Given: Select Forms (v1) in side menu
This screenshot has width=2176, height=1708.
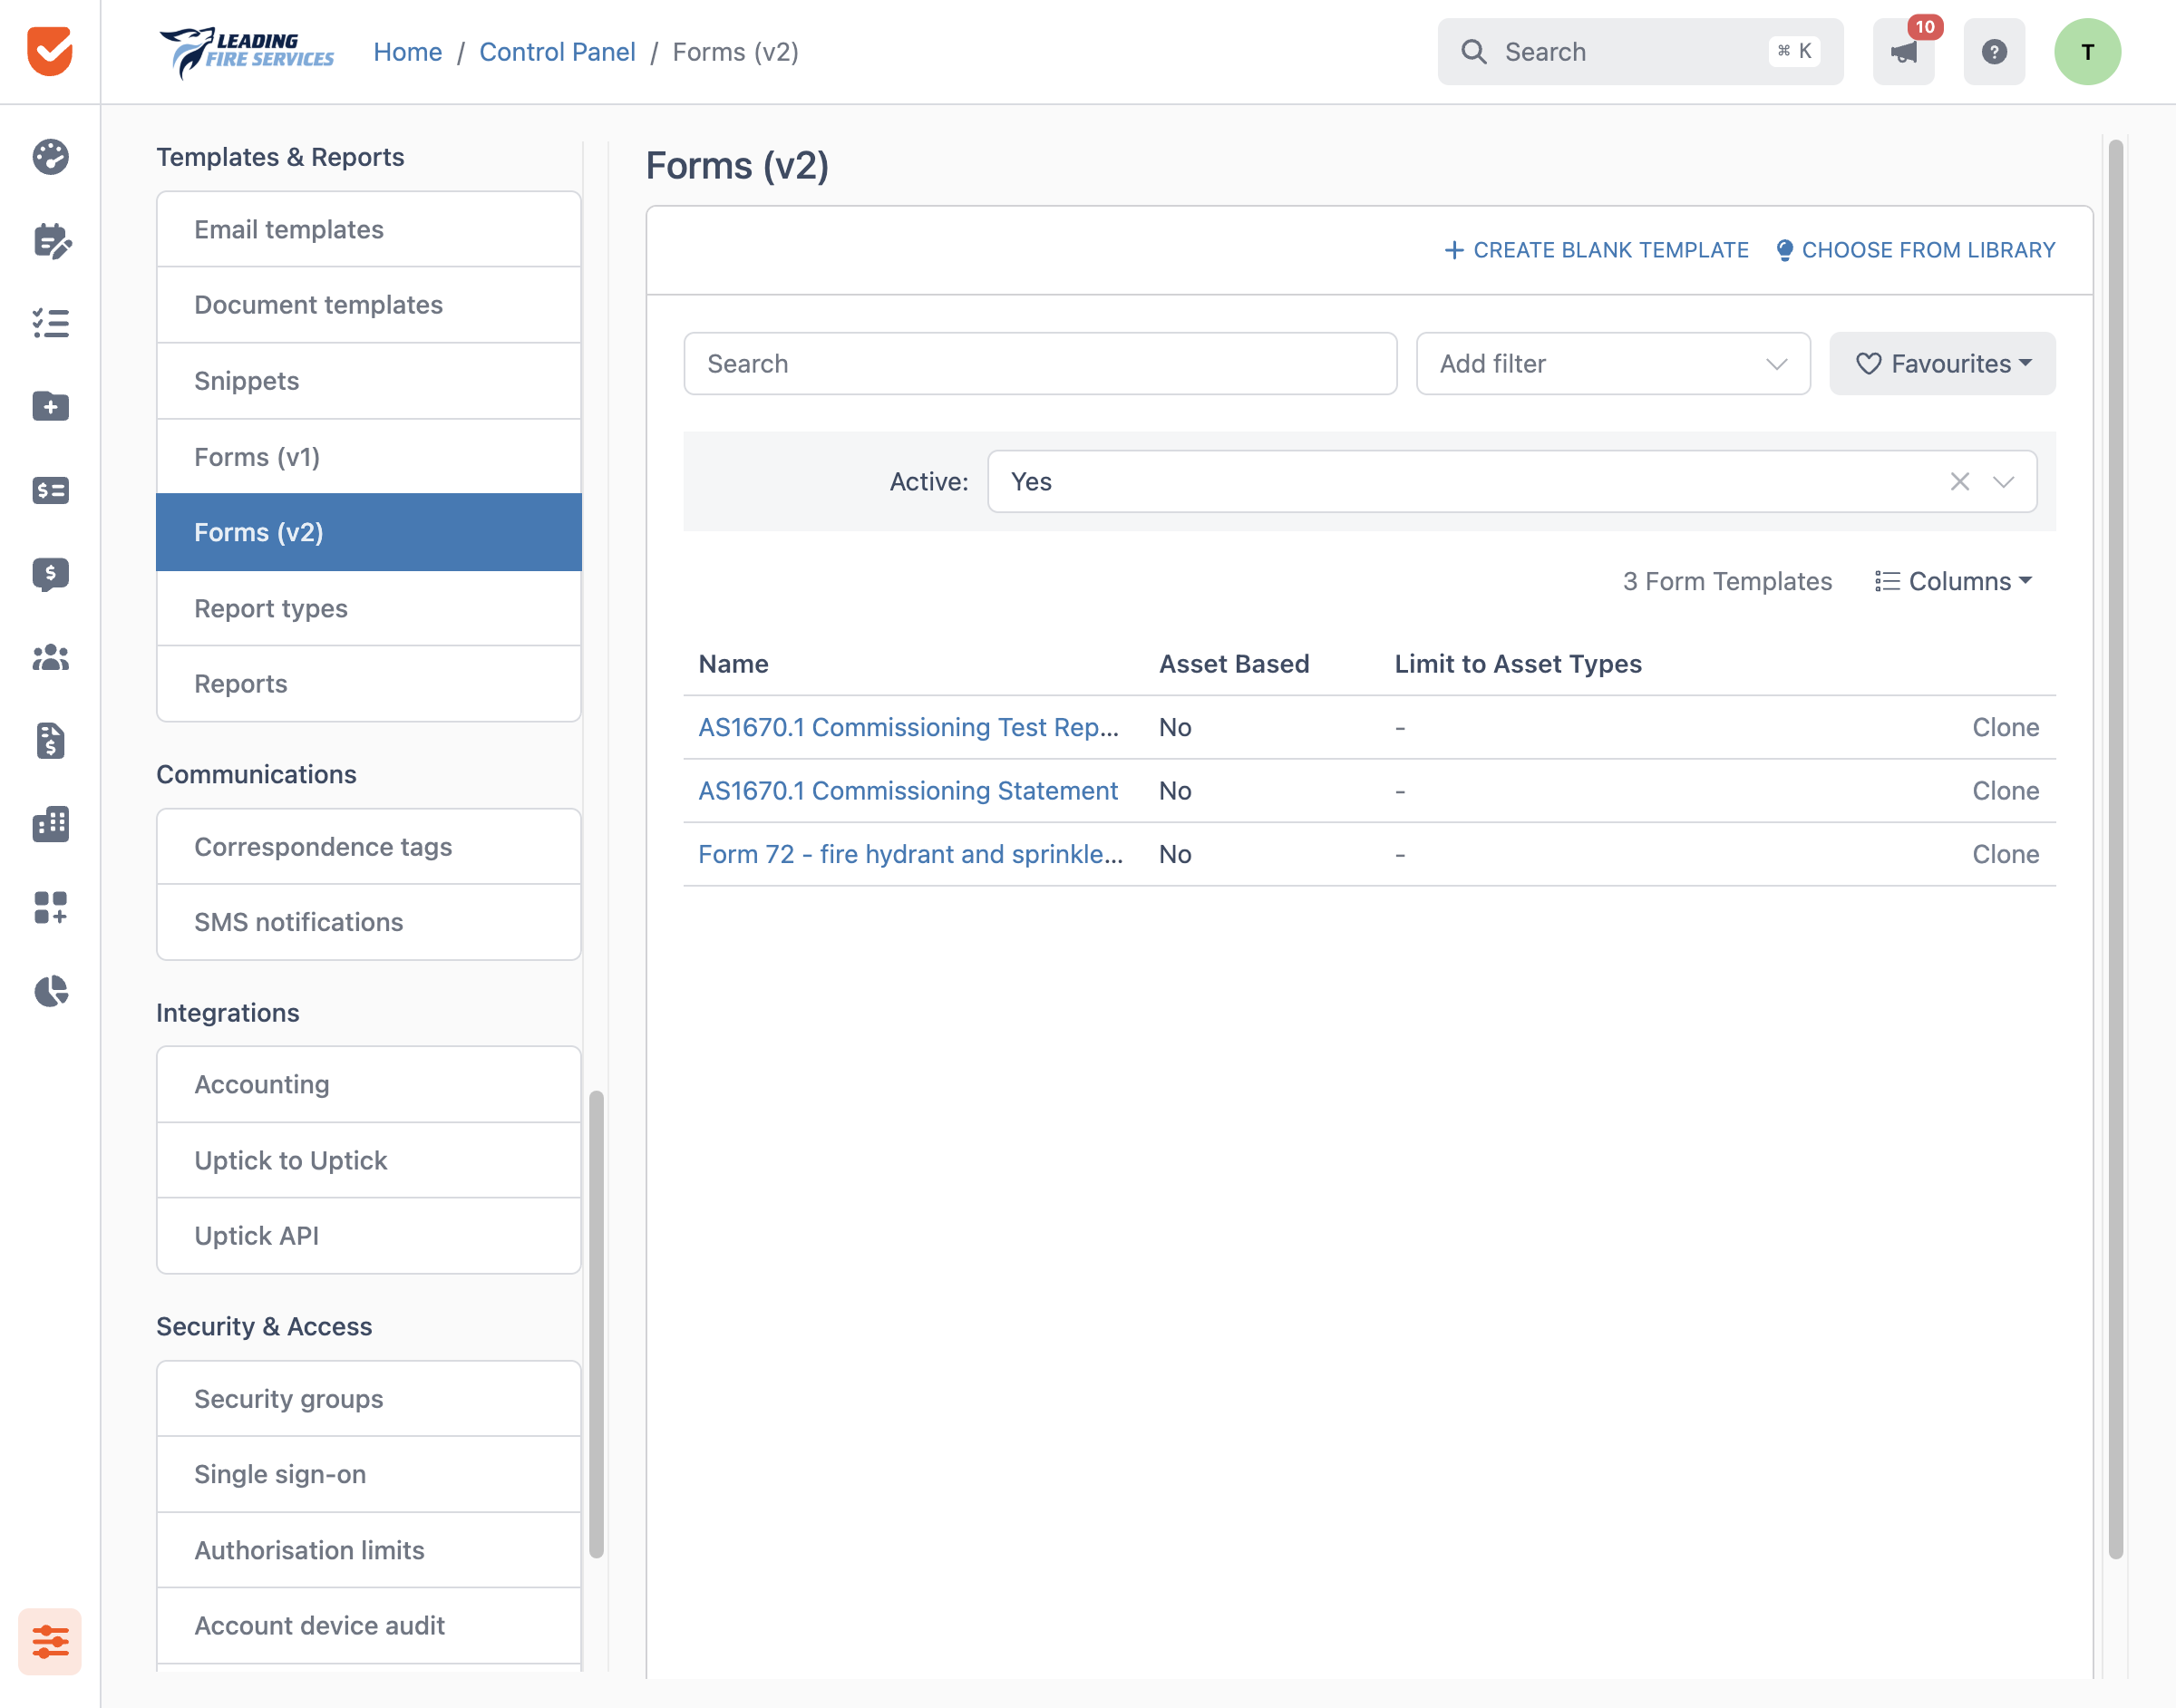Looking at the screenshot, I should (369, 457).
